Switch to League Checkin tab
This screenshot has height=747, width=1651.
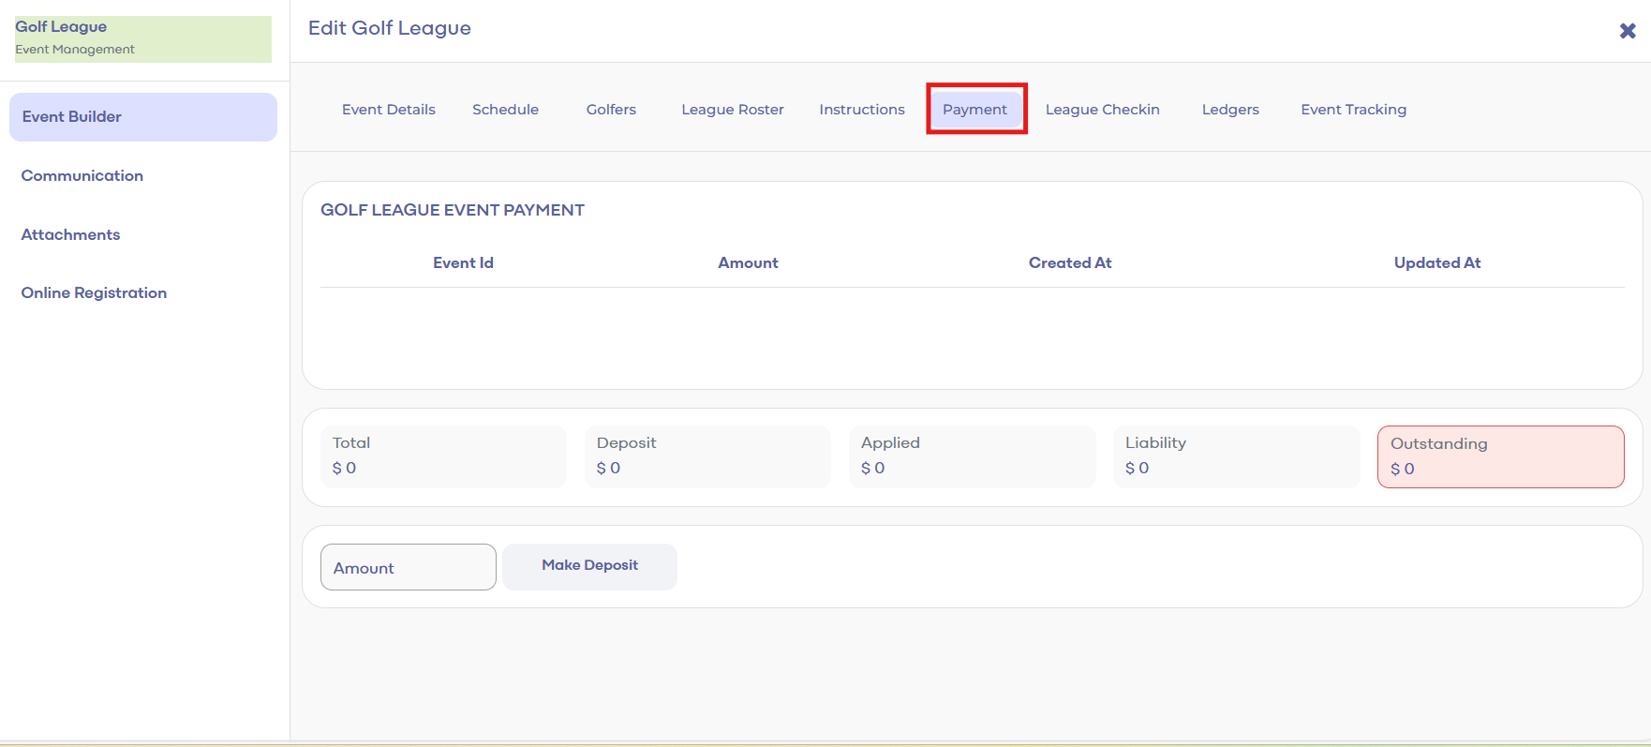[1102, 110]
